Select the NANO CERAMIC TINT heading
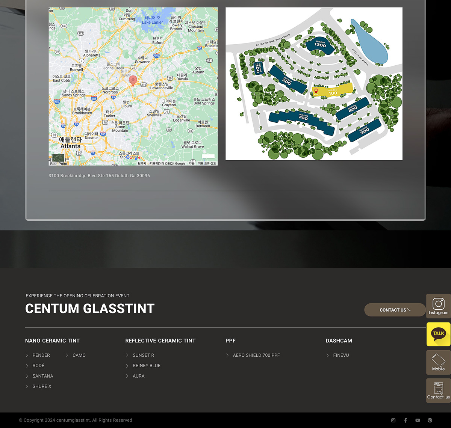The width and height of the screenshot is (451, 428). [x=52, y=341]
